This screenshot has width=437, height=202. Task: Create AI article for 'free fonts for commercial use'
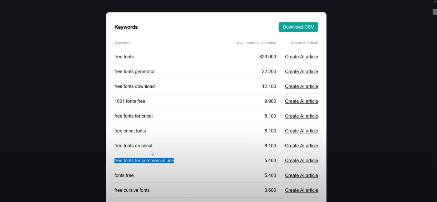pyautogui.click(x=301, y=161)
